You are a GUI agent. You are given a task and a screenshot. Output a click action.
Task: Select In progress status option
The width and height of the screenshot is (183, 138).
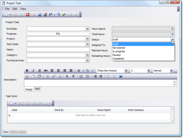[143, 51]
